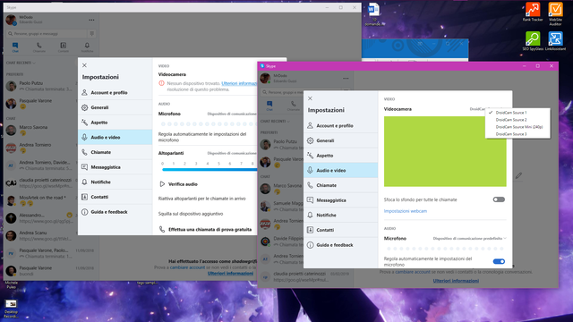Image resolution: width=573 pixels, height=322 pixels.
Task: Click dial pad icon beside left search box
Action: point(91,34)
